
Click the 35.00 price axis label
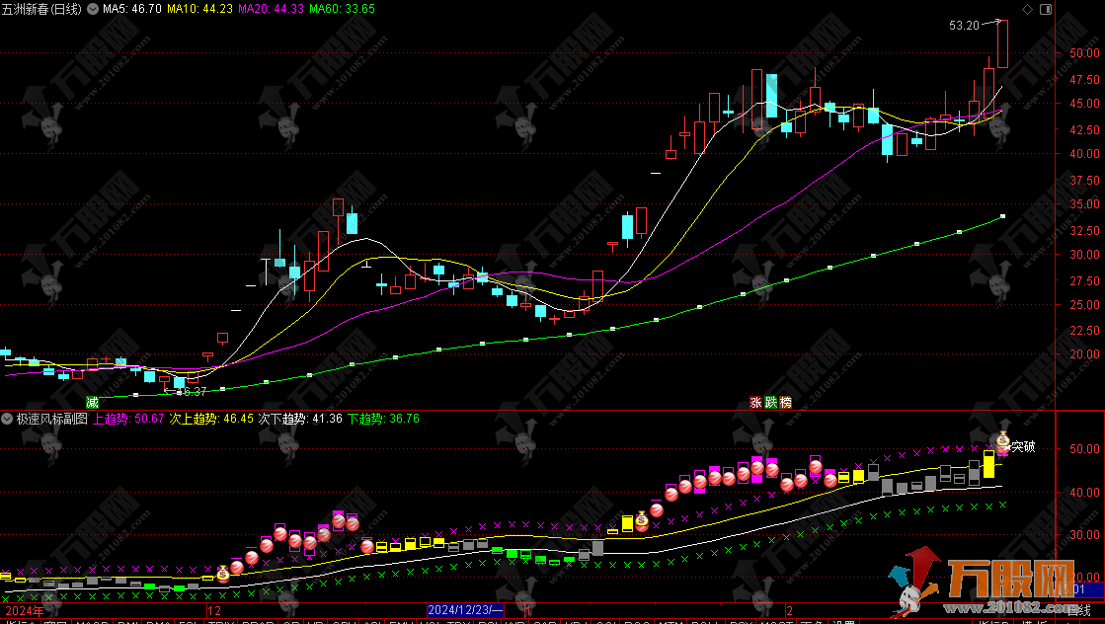pos(1084,204)
